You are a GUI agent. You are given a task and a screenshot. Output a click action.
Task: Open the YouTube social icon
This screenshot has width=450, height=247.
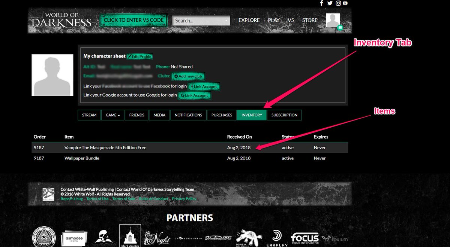[x=345, y=3]
